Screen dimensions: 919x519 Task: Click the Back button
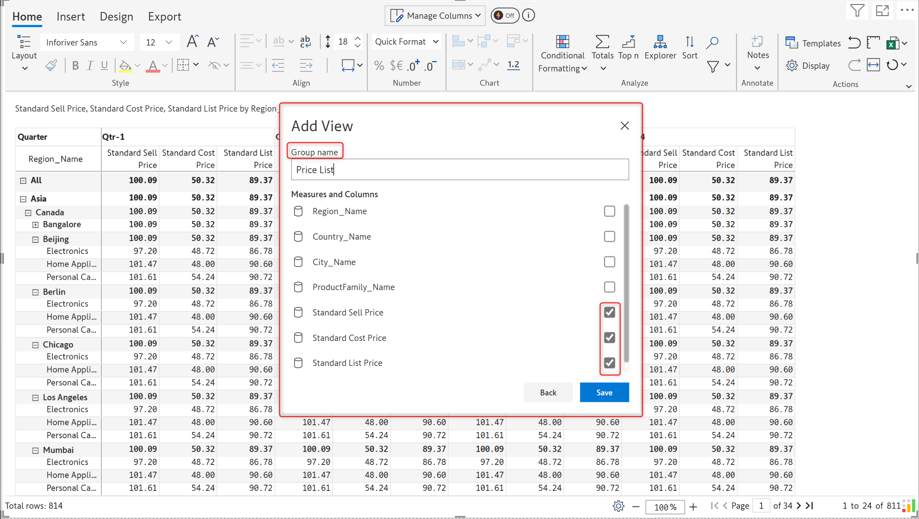(x=548, y=392)
